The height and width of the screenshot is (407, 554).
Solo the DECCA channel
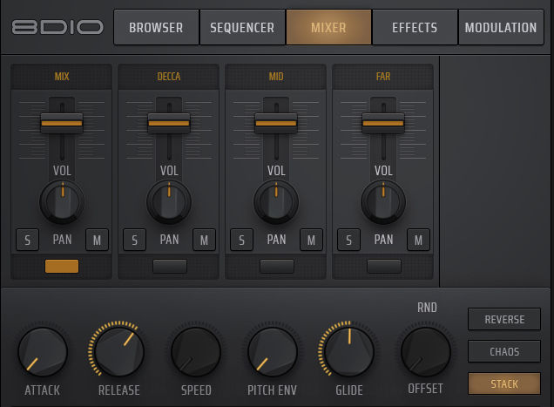click(x=135, y=240)
